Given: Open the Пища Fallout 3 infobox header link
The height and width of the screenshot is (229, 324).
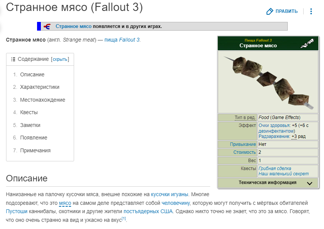Looking at the screenshot, I should [x=258, y=40].
